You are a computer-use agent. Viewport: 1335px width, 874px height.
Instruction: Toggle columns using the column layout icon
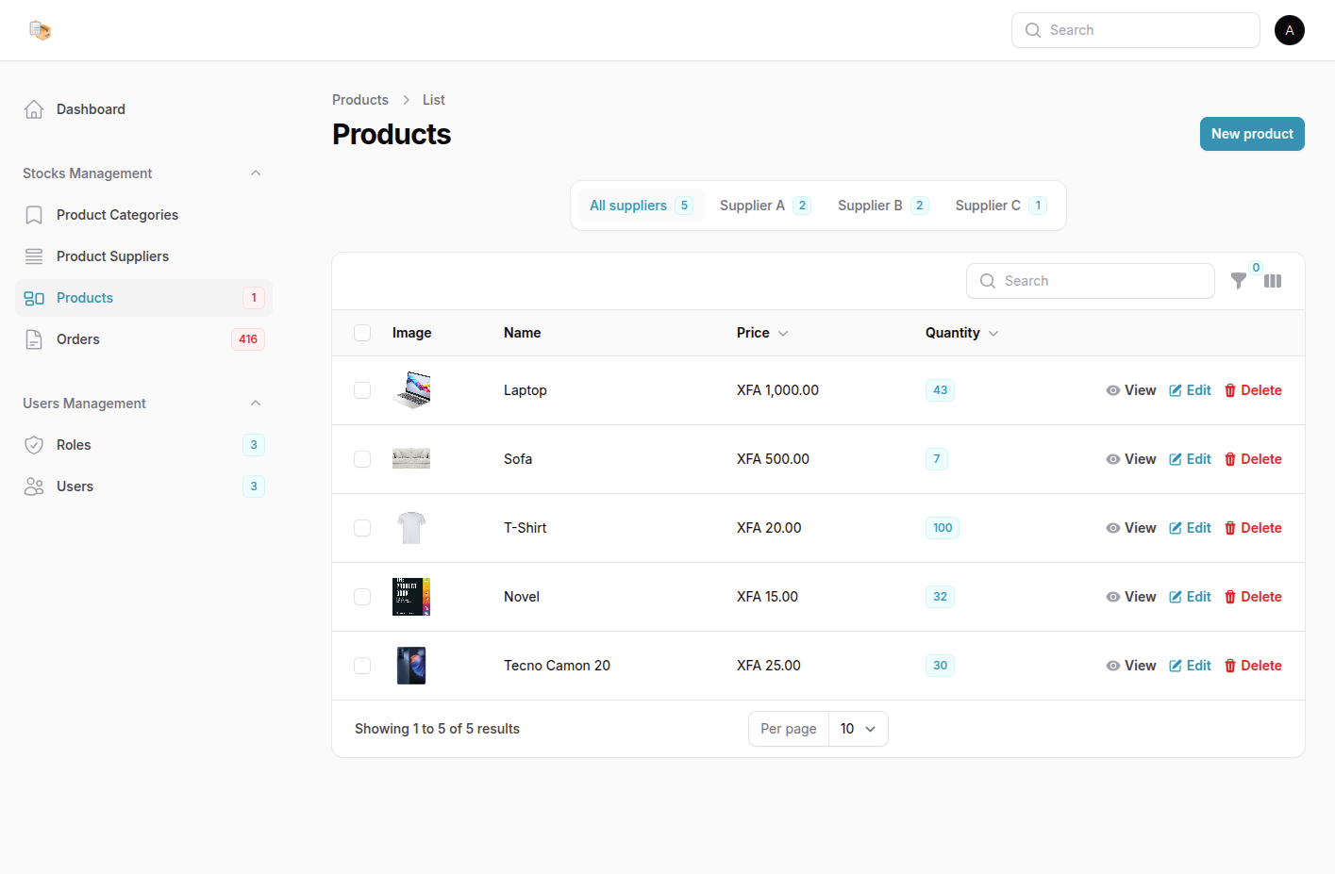pos(1273,281)
